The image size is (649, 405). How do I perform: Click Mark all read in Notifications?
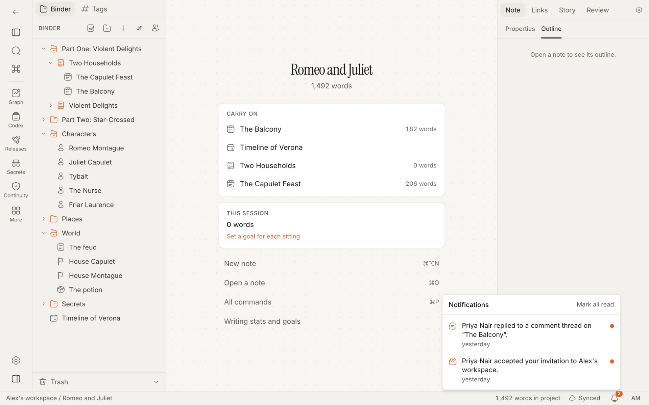tap(595, 304)
